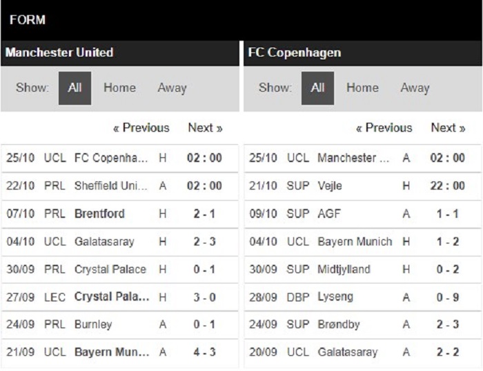Show FC Copenhagen Away matches only
The height and width of the screenshot is (371, 483).
(x=415, y=88)
